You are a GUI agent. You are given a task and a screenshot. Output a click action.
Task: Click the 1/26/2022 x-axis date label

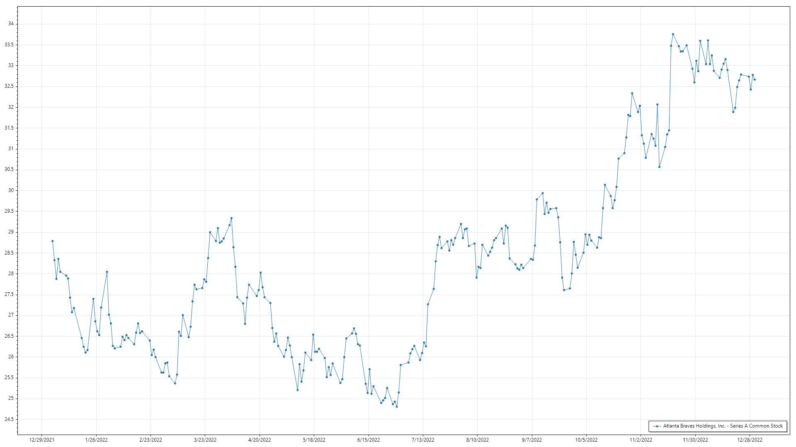coord(96,440)
